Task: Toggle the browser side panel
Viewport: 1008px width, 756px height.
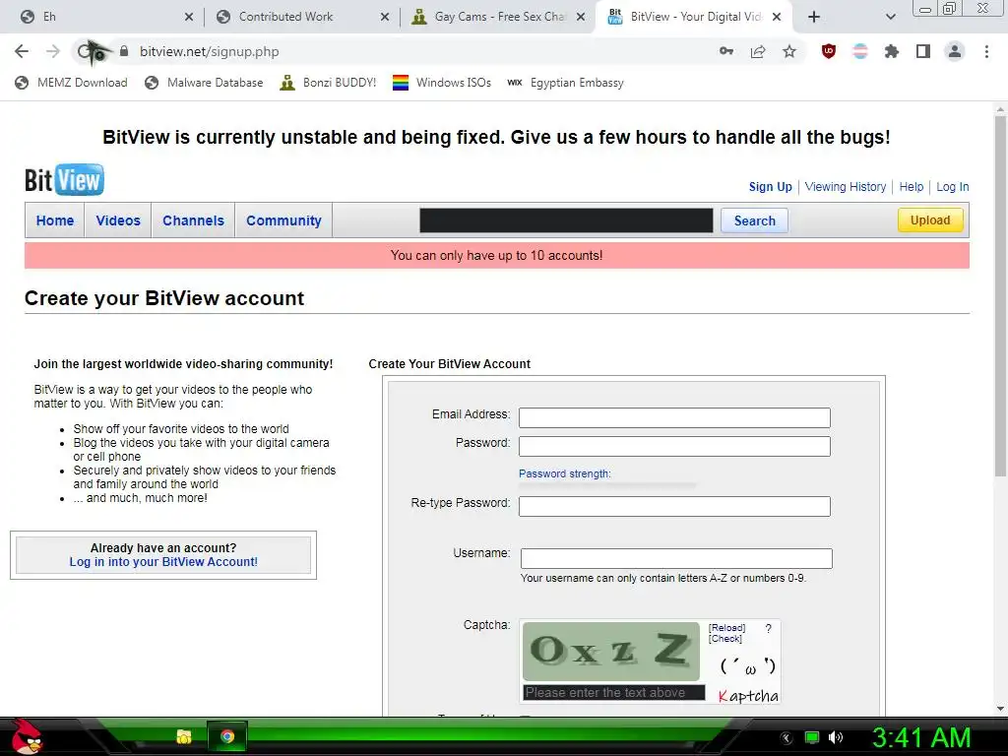Action: click(x=923, y=51)
